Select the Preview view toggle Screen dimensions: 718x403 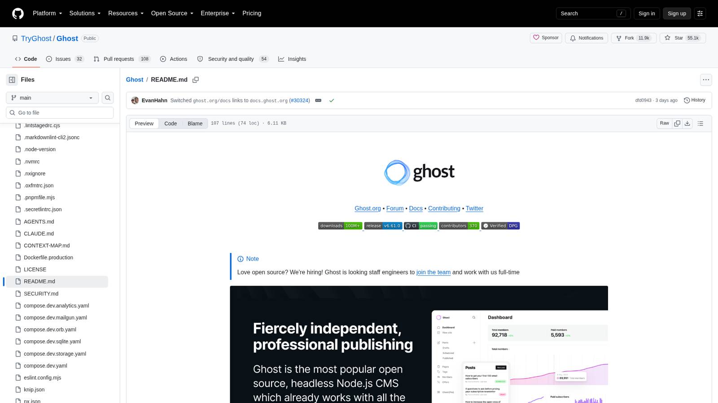click(144, 124)
